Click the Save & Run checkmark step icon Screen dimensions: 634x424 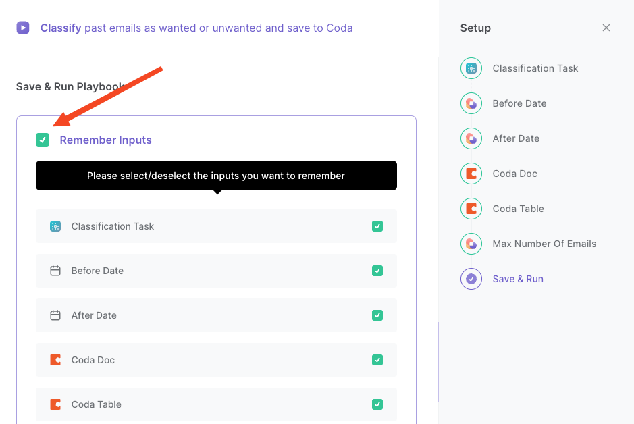coord(471,279)
